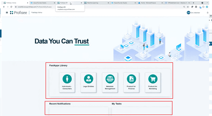212x116 pixels.
Task: Click the site lock icon
Action: 16,7
